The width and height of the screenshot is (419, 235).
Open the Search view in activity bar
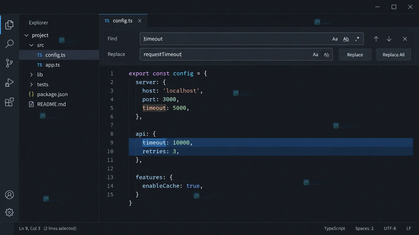[x=9, y=44]
